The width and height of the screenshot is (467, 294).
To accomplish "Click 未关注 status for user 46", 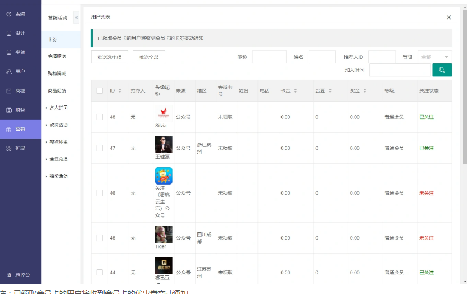I will tap(427, 193).
